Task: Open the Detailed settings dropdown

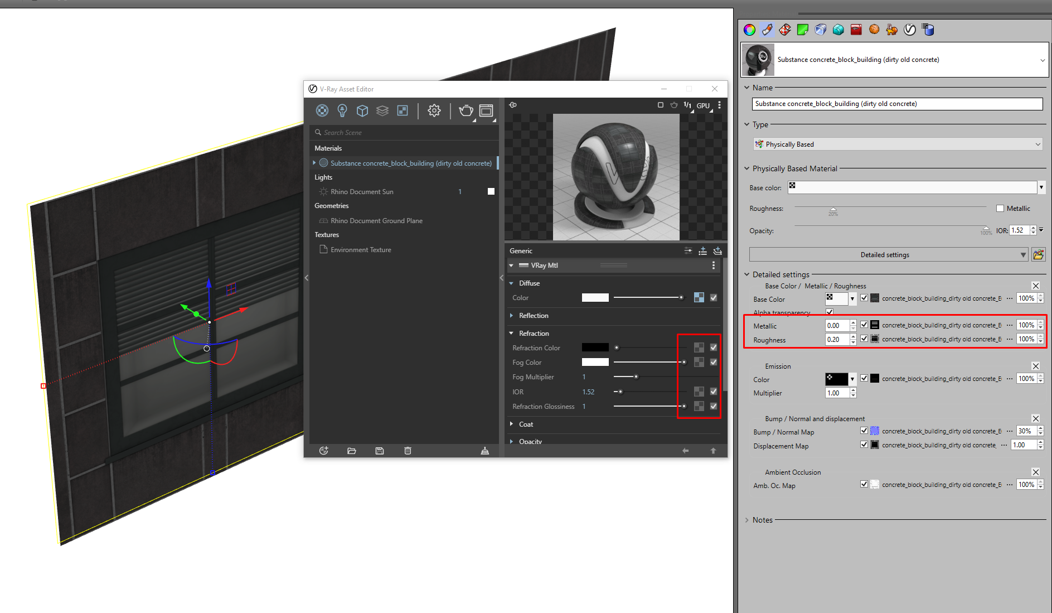Action: 889,255
